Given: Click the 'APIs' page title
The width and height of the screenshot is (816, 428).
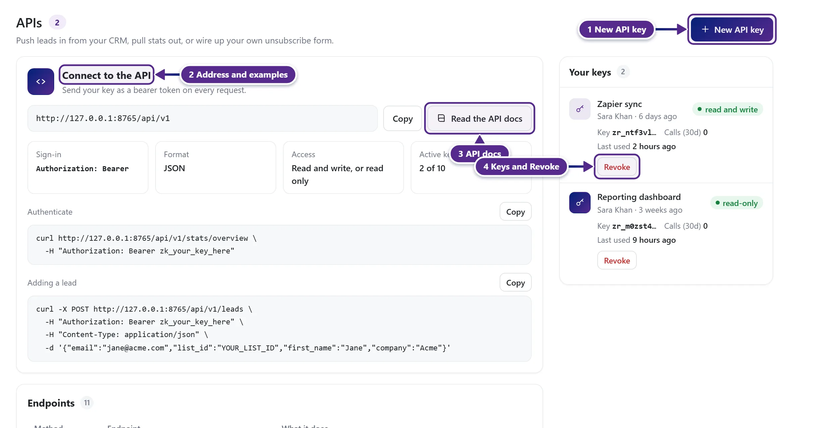Looking at the screenshot, I should [29, 23].
